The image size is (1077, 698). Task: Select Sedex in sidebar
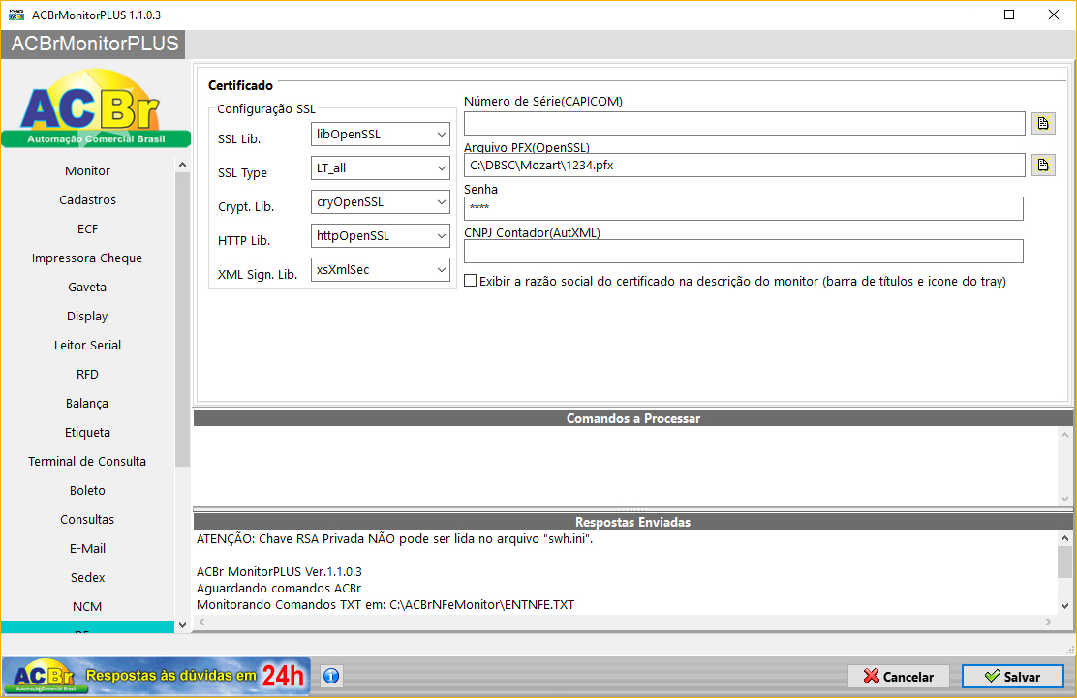pyautogui.click(x=87, y=578)
